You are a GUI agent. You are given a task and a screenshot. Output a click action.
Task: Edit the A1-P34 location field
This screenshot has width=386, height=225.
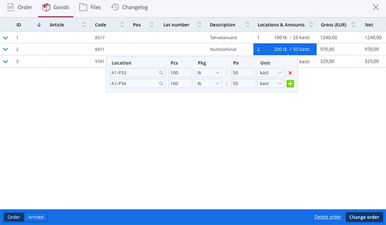point(137,83)
